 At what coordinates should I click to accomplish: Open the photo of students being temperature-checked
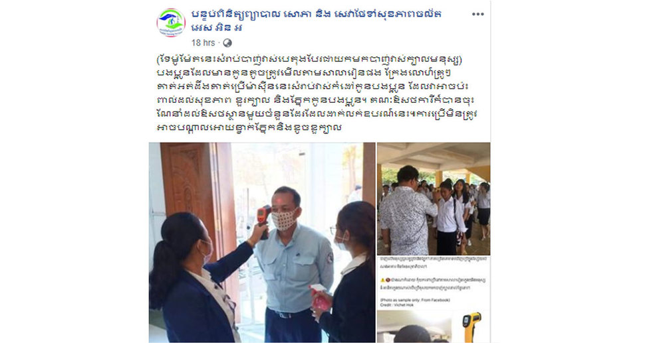click(434, 199)
